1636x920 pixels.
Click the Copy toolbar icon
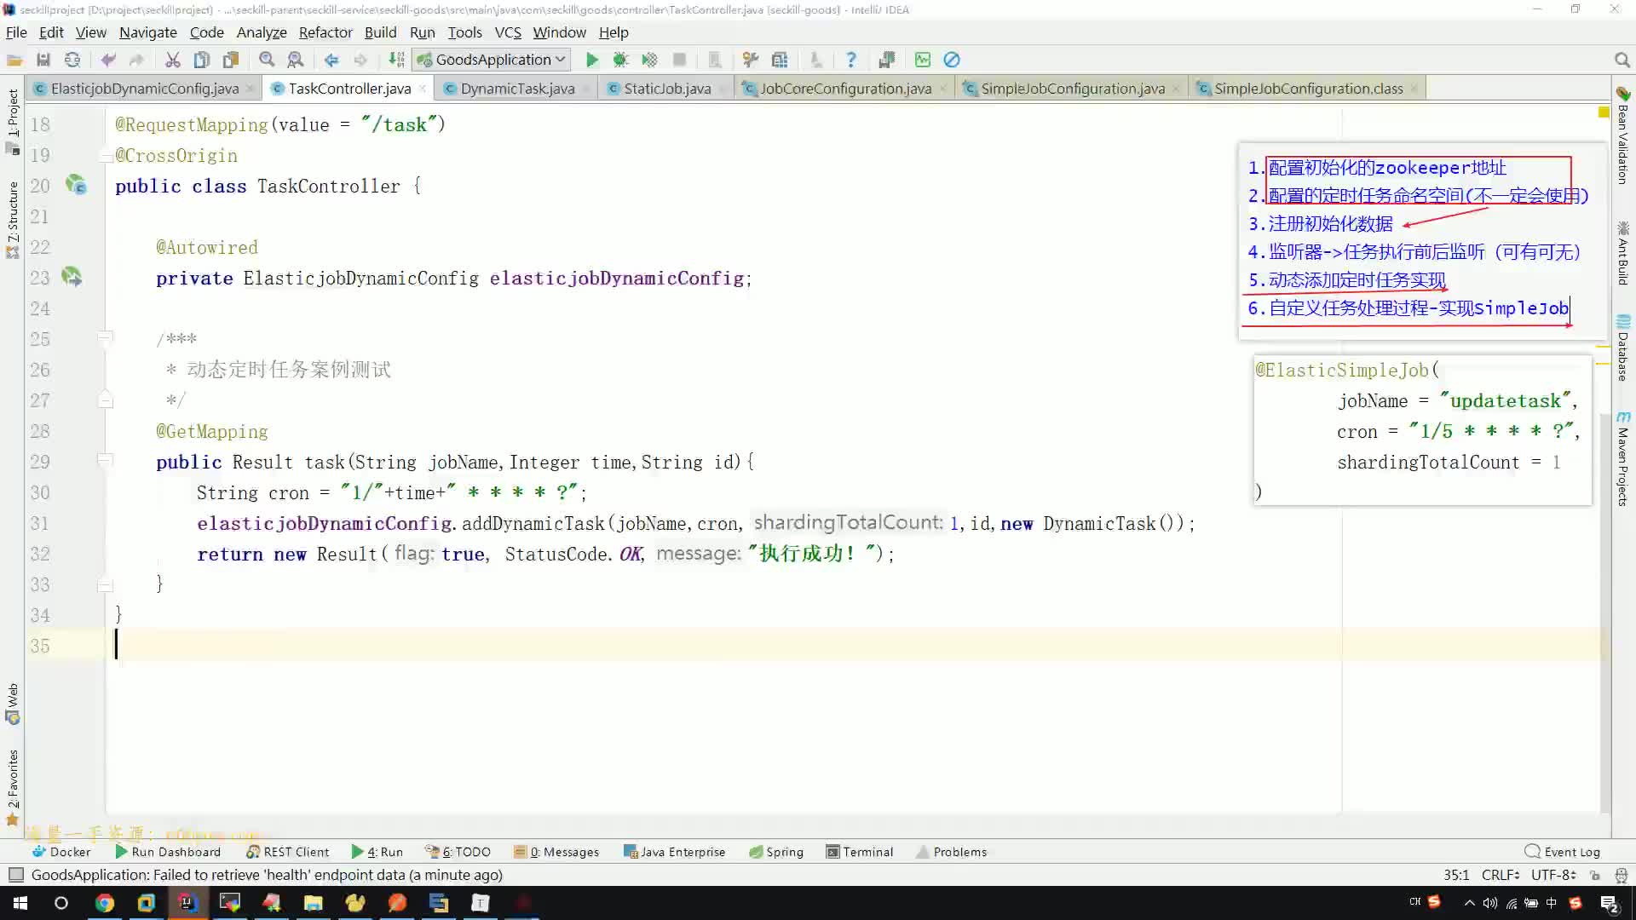202,60
